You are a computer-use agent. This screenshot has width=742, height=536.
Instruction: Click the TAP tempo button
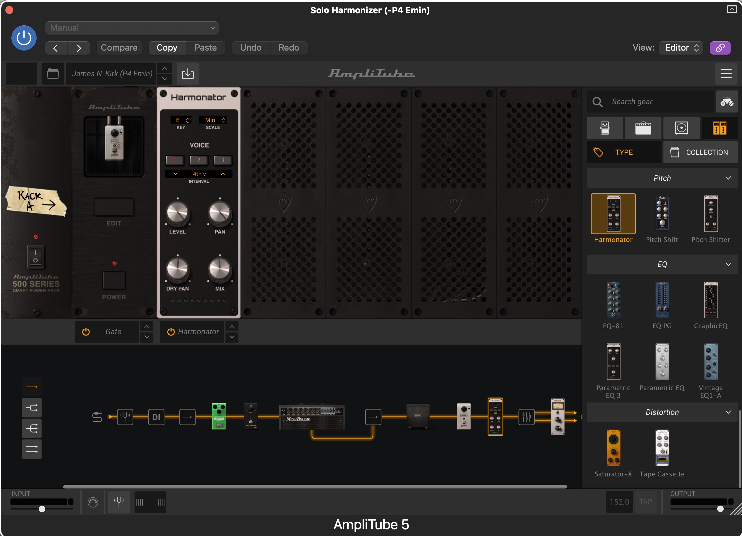pos(646,502)
